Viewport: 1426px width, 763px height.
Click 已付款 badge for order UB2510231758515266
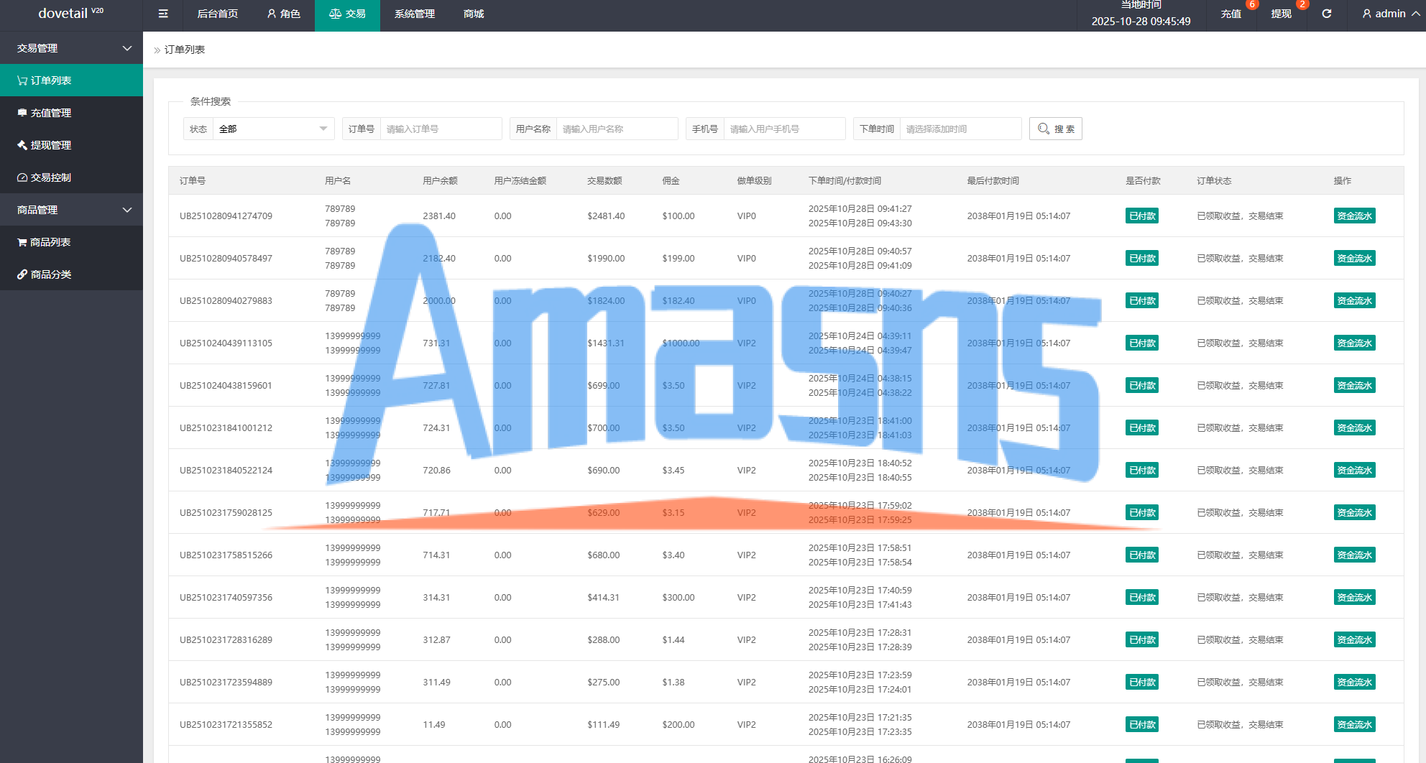[1141, 555]
